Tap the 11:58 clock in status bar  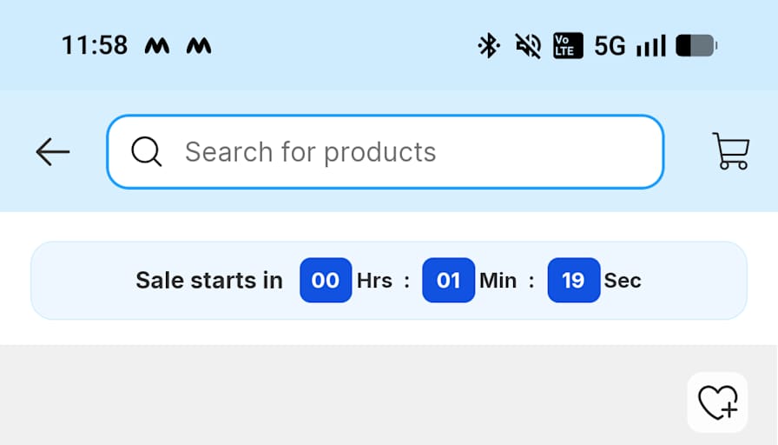pyautogui.click(x=95, y=46)
